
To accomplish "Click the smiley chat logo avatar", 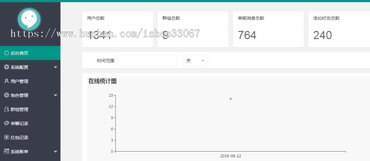I will (x=29, y=19).
